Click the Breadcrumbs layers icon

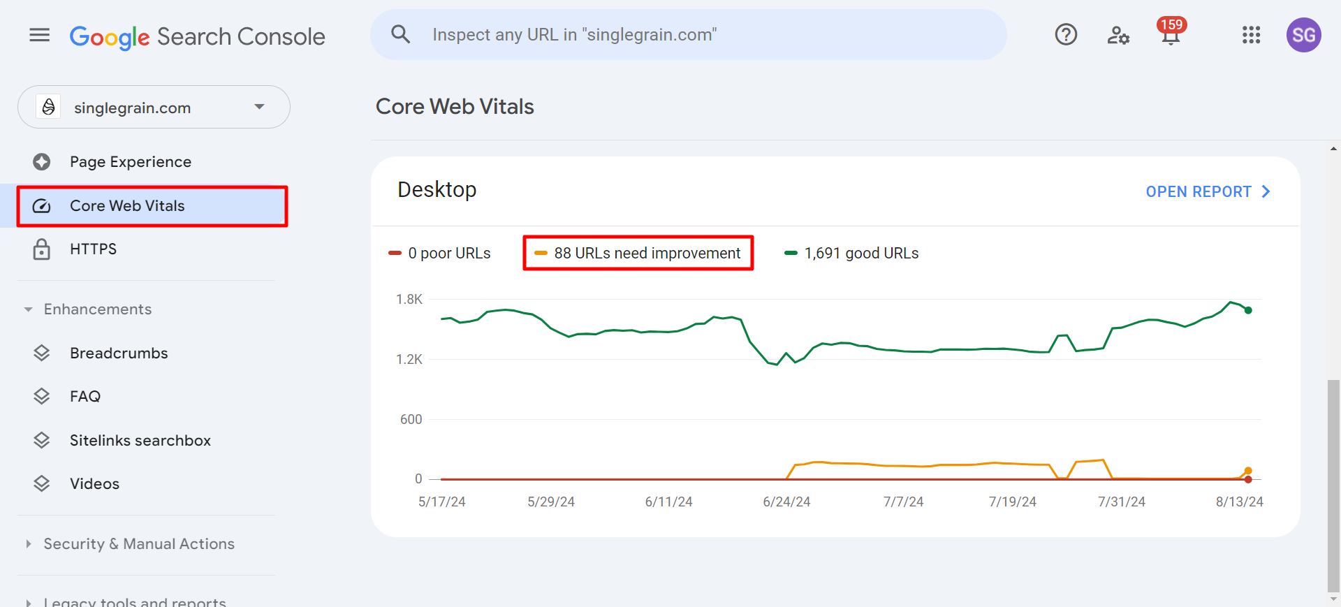point(42,353)
